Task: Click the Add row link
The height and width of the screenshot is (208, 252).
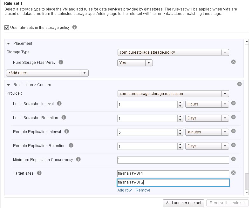Action: pos(124,190)
